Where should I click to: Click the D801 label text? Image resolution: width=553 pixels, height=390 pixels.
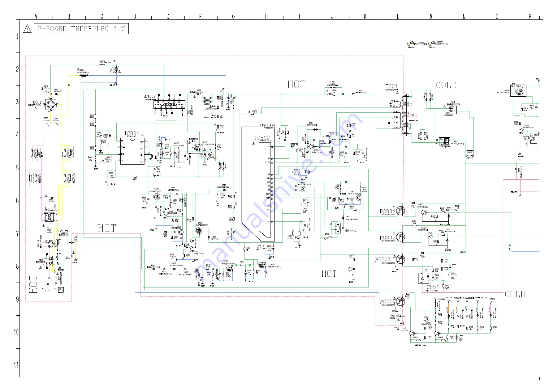[x=37, y=102]
